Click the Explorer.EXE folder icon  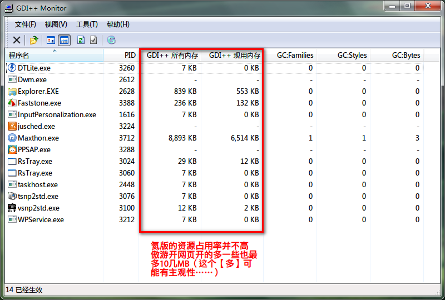(x=12, y=91)
